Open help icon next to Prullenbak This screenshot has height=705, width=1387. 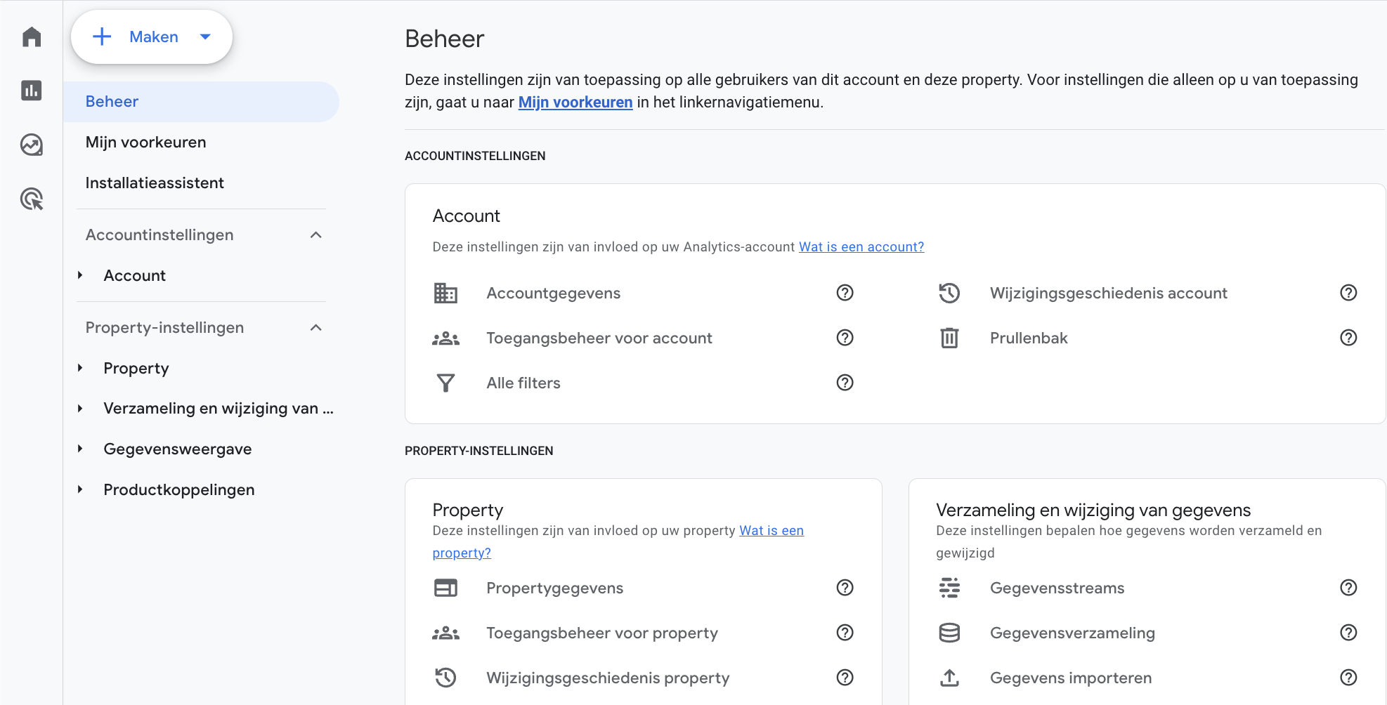(1348, 338)
